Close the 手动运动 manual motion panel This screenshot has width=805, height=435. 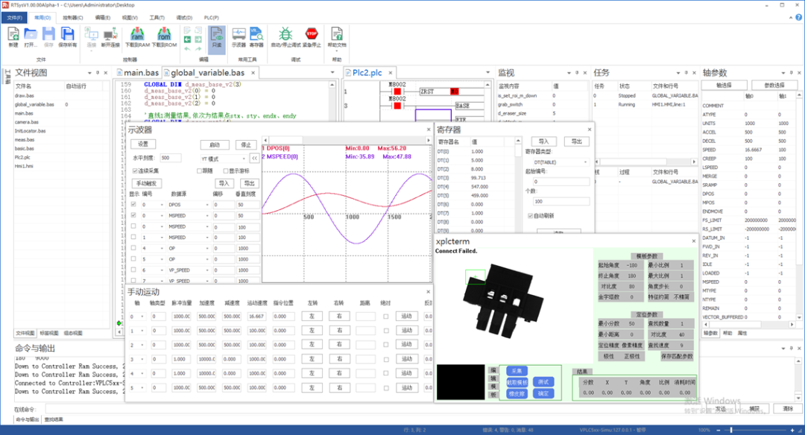click(428, 292)
